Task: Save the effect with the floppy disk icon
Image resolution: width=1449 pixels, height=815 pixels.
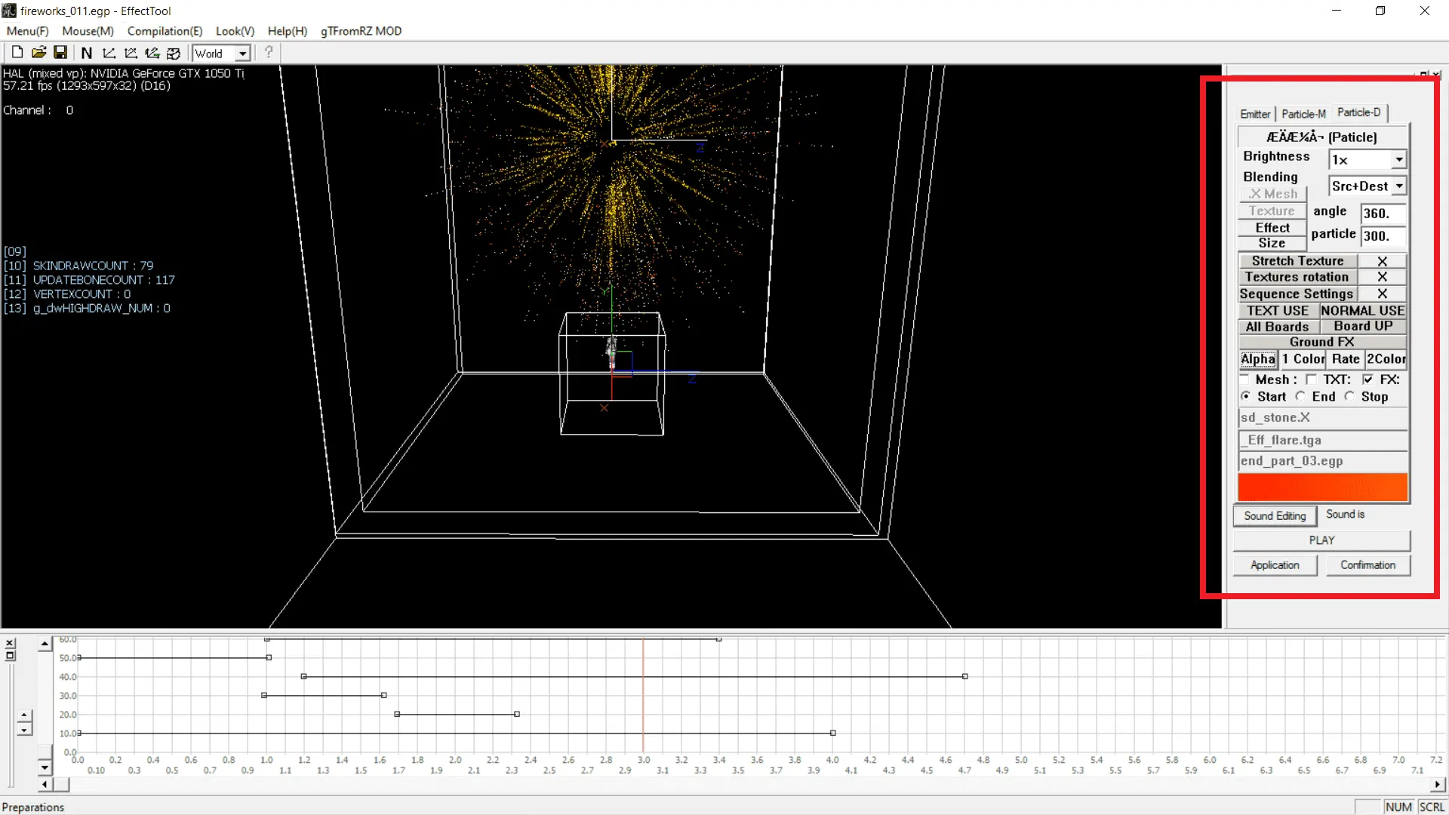Action: [60, 53]
